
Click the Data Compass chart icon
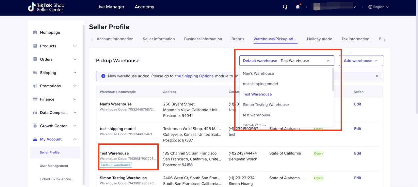35,113
